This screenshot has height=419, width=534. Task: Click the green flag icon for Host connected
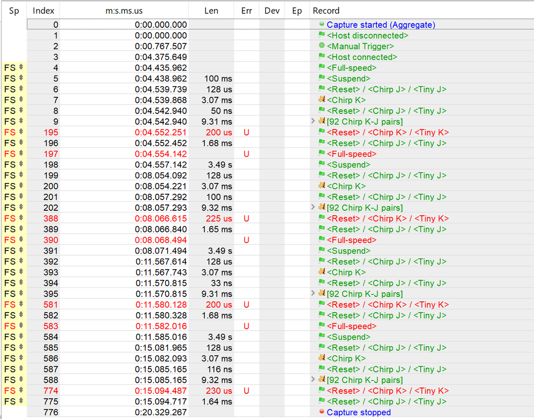(x=321, y=56)
